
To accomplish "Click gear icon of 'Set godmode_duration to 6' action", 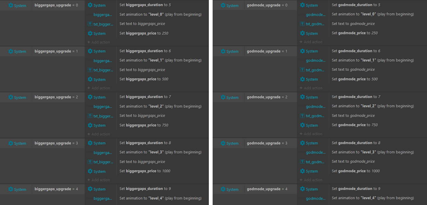I will (303, 51).
